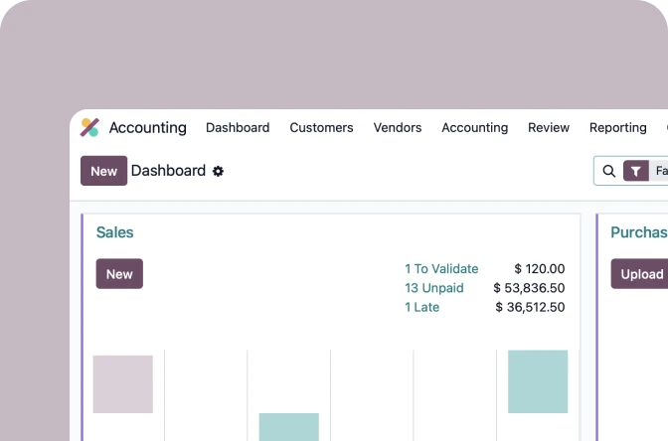Screen dimensions: 668x441
Task: Click the tallest teal bar in Sales chart
Action: click(538, 381)
